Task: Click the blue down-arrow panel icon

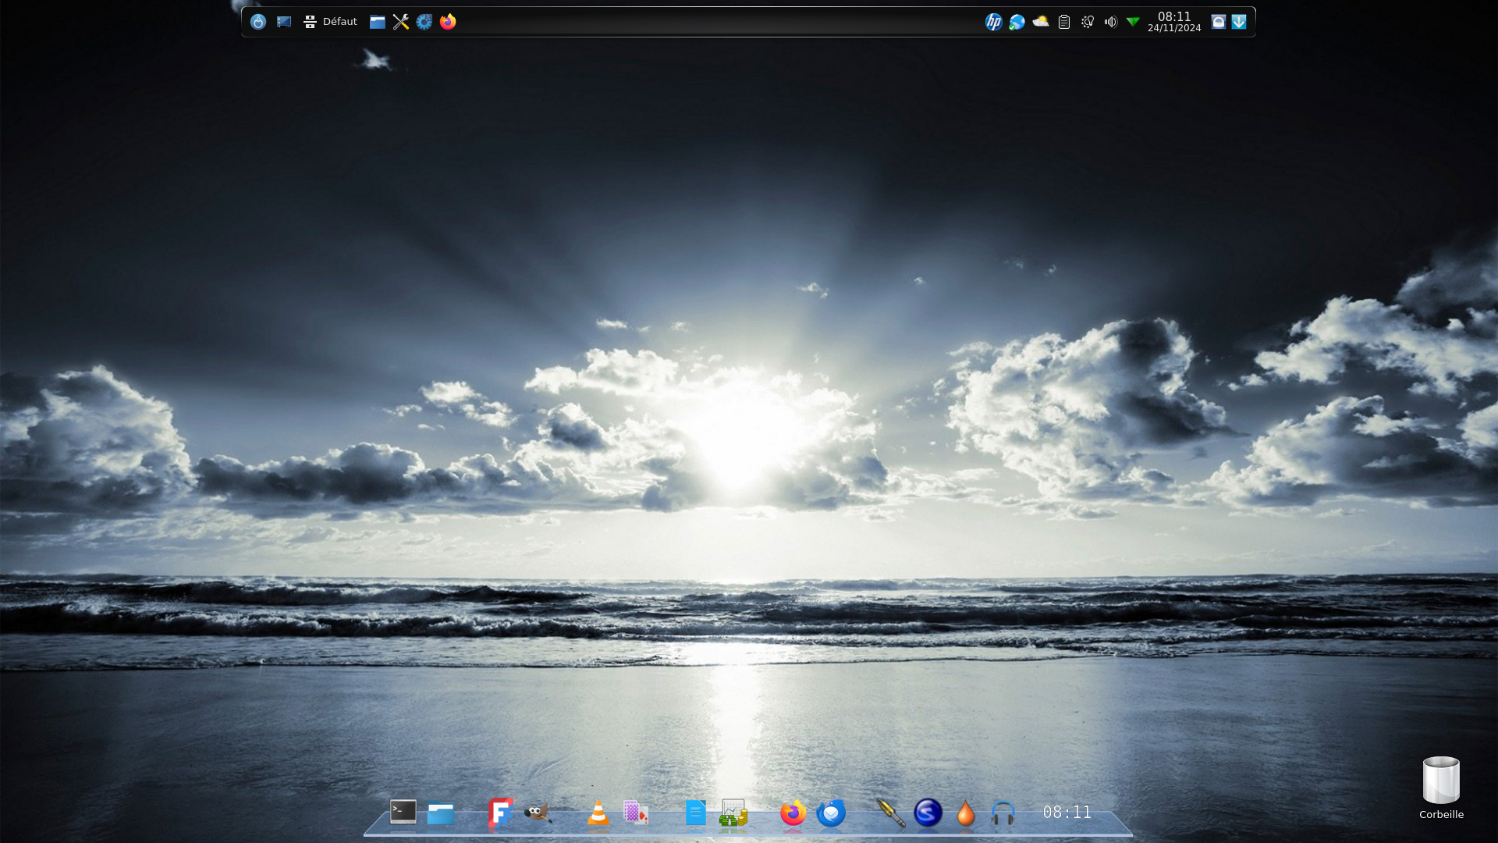Action: click(1239, 22)
